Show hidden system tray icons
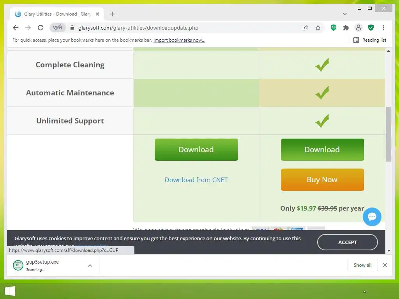The width and height of the screenshot is (399, 299). click(x=364, y=291)
